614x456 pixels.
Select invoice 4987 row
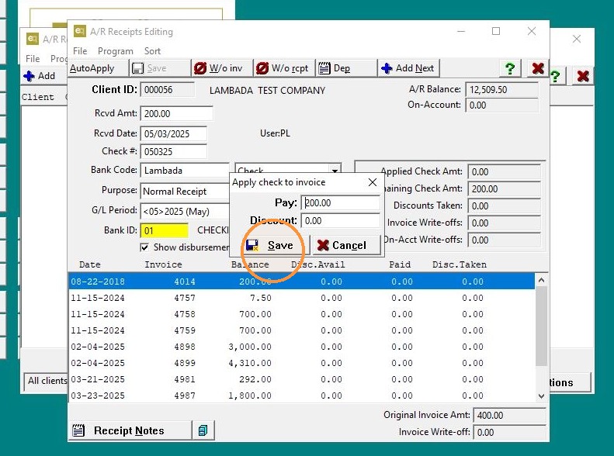301,396
